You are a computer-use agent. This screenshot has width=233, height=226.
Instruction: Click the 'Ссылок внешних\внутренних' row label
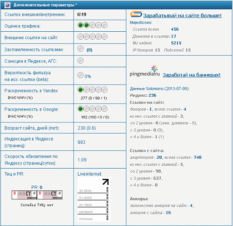(35, 14)
